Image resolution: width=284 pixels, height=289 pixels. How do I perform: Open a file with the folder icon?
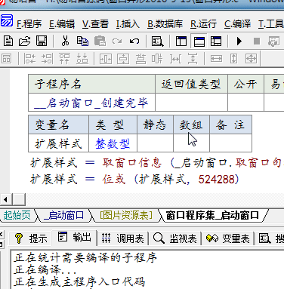24,41
